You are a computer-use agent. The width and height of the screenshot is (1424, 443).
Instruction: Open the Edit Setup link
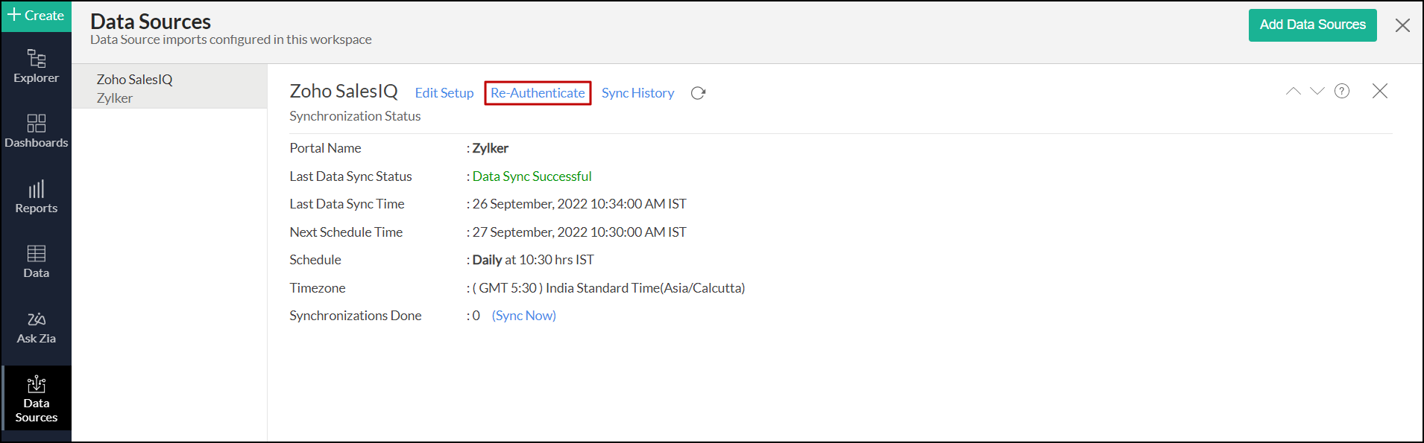[x=444, y=93]
